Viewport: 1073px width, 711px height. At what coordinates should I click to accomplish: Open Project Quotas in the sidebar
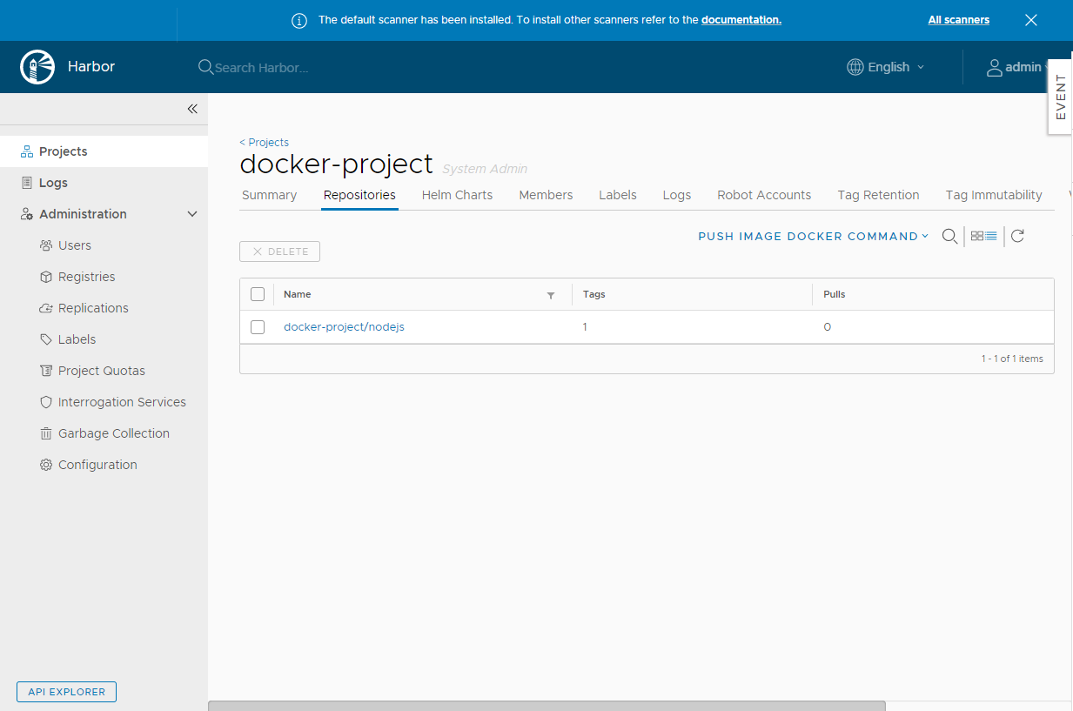(102, 371)
